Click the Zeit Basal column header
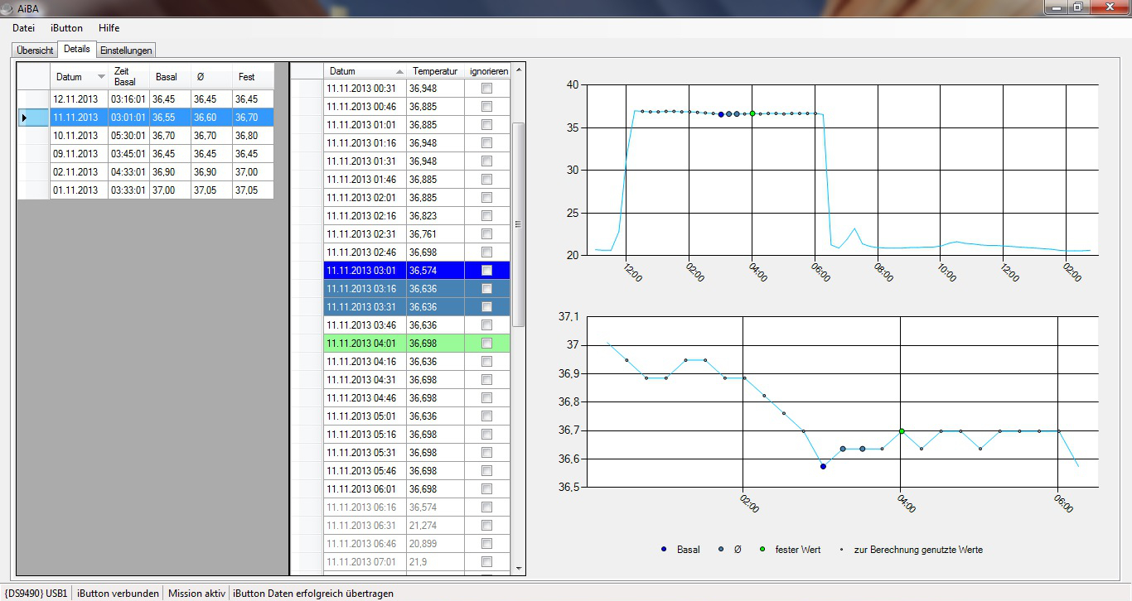Screen dimensions: 1132x601 coord(128,77)
